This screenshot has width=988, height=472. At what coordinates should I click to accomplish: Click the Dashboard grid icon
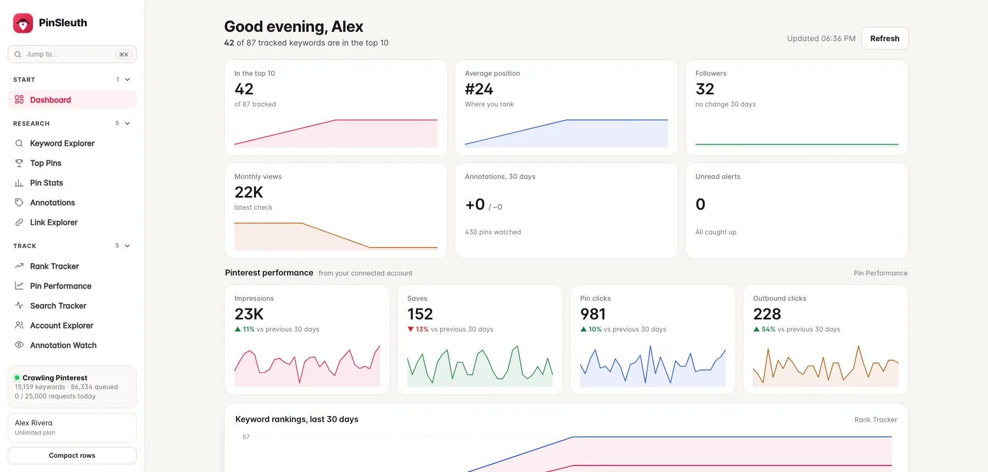coord(19,99)
